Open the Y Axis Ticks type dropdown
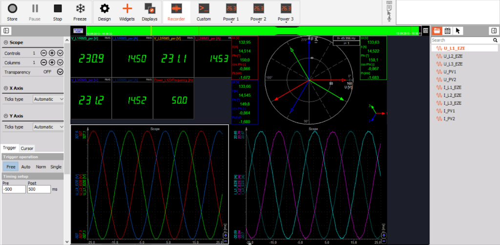The height and width of the screenshot is (245, 500). (48, 127)
